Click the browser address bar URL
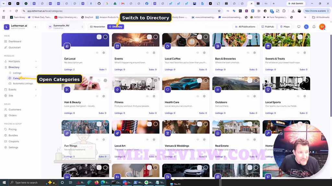Screen dimensions: 332x186 45,11
